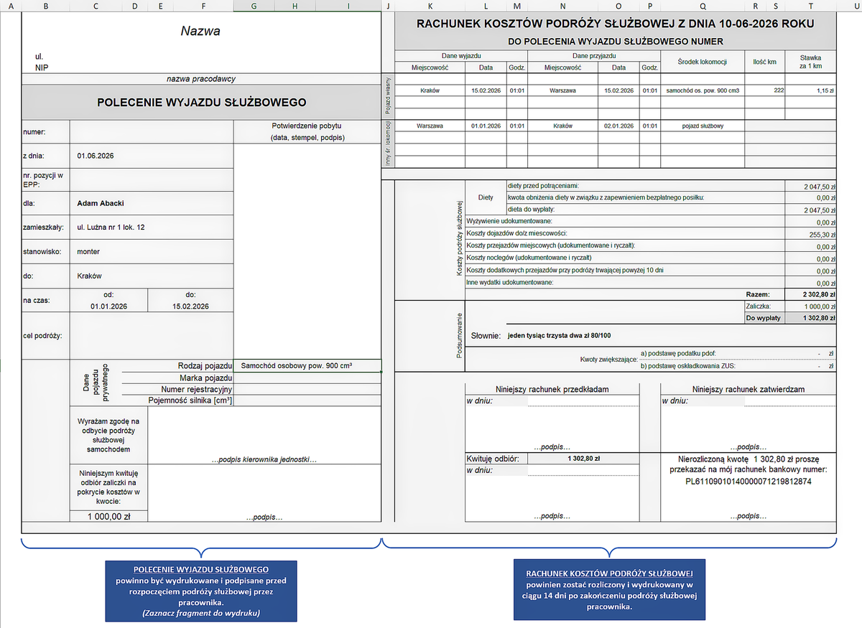
Task: Select column header T
Action: point(812,6)
